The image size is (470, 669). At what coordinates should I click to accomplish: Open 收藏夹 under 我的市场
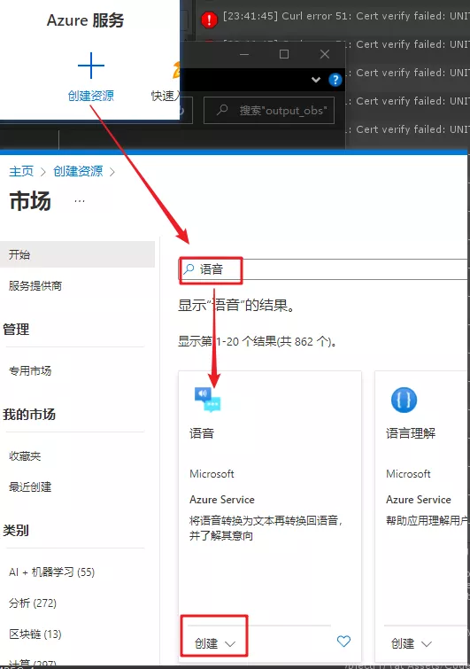click(25, 455)
